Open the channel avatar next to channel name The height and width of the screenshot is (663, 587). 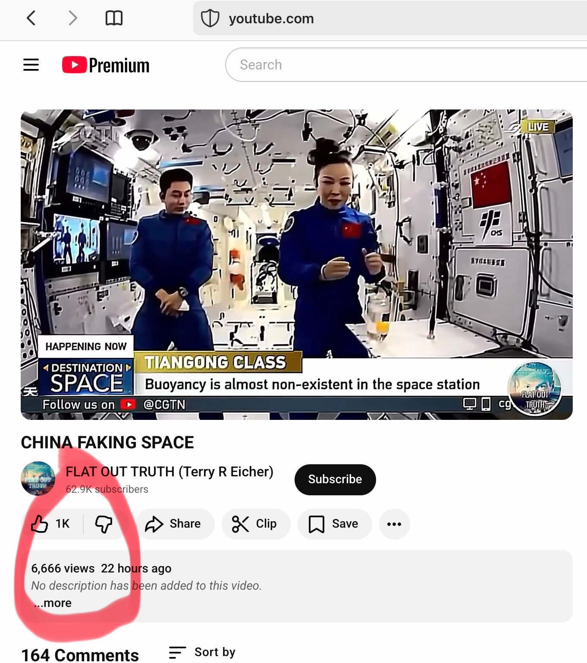pyautogui.click(x=38, y=478)
